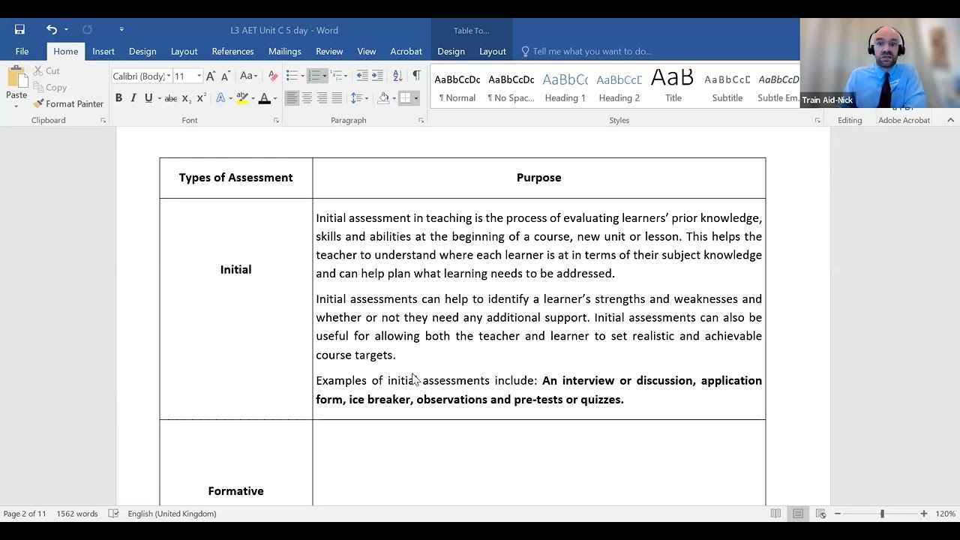
Task: Open the Table Tools Layout tab
Action: pyautogui.click(x=492, y=51)
